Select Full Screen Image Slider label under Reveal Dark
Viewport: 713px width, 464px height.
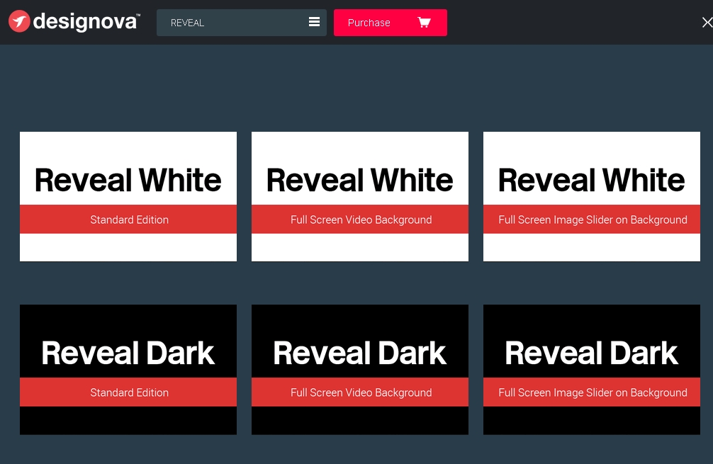click(x=593, y=392)
